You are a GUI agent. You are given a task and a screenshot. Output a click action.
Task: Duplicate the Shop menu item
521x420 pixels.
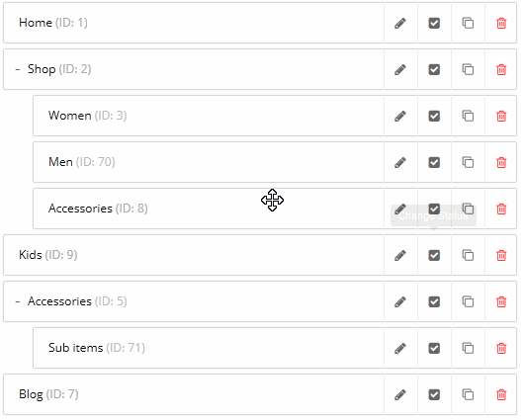point(468,69)
